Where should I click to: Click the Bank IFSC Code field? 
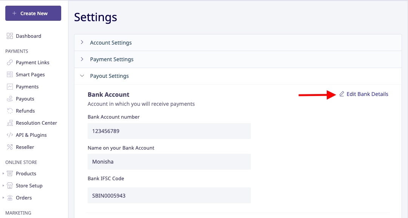pyautogui.click(x=169, y=195)
